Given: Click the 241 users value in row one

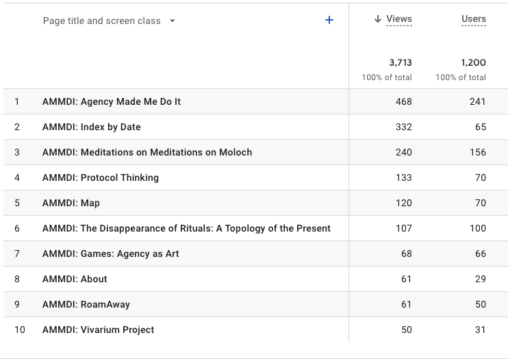Looking at the screenshot, I should 478,101.
